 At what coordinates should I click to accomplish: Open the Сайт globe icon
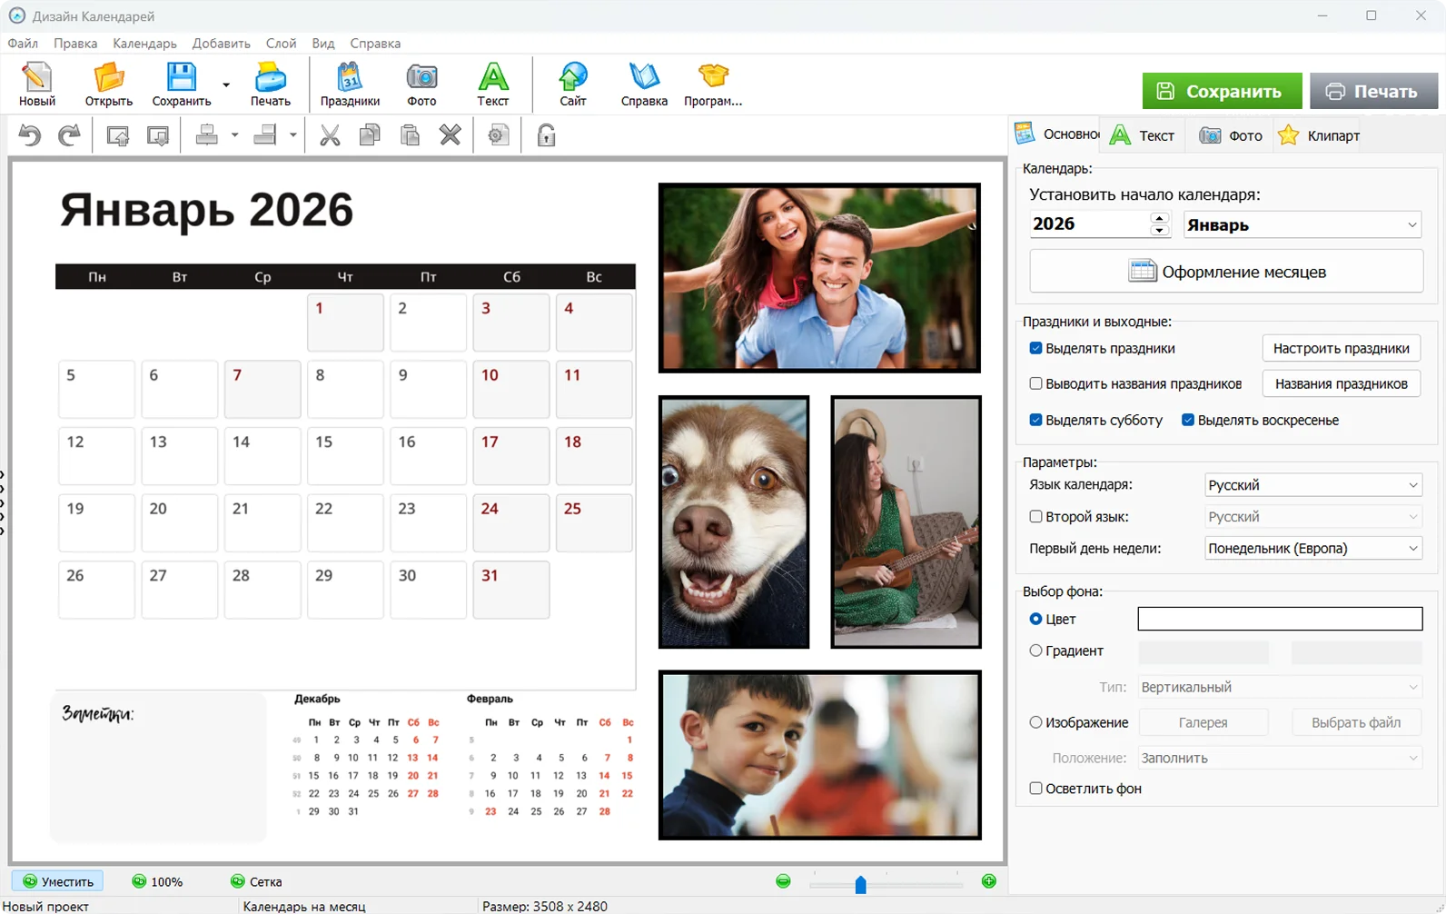[x=572, y=84]
